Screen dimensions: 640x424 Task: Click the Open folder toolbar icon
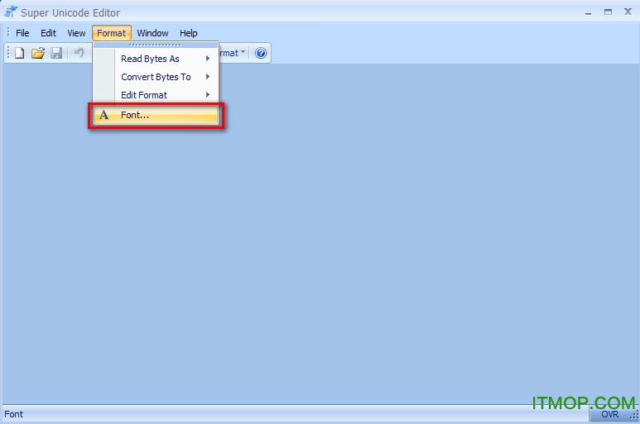pos(38,53)
